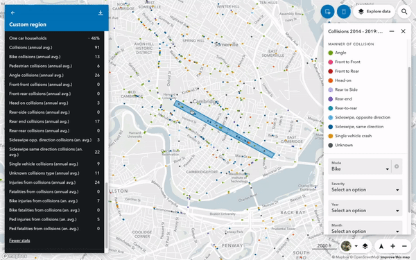Click the statistics panel scrollbar
The width and height of the screenshot is (416, 260).
(x=107, y=215)
